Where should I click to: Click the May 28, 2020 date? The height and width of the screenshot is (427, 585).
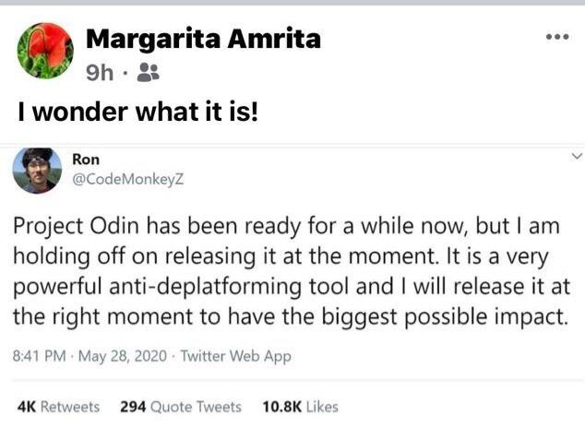pyautogui.click(x=123, y=356)
